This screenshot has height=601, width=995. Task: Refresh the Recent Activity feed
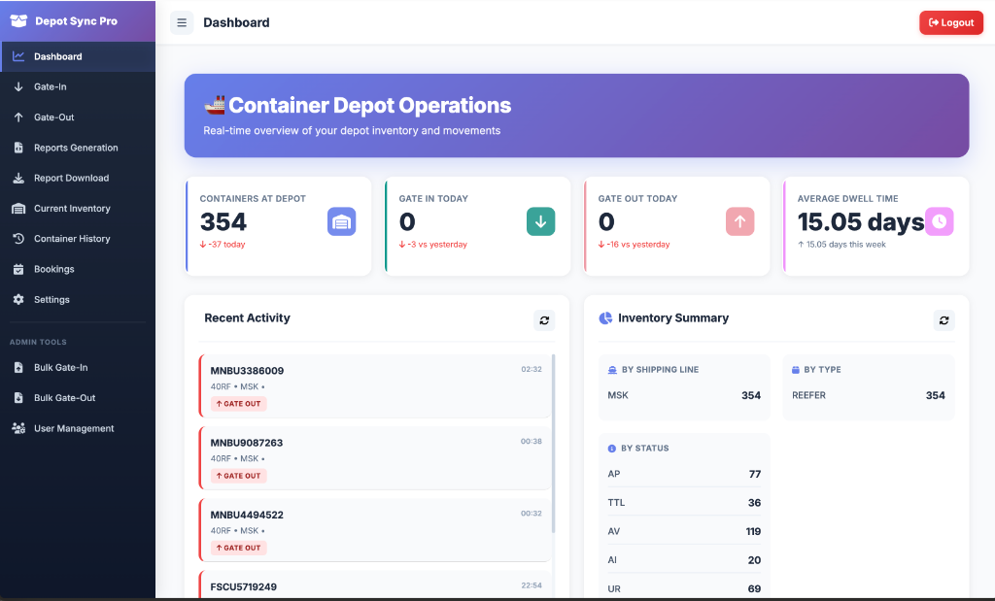pos(544,319)
